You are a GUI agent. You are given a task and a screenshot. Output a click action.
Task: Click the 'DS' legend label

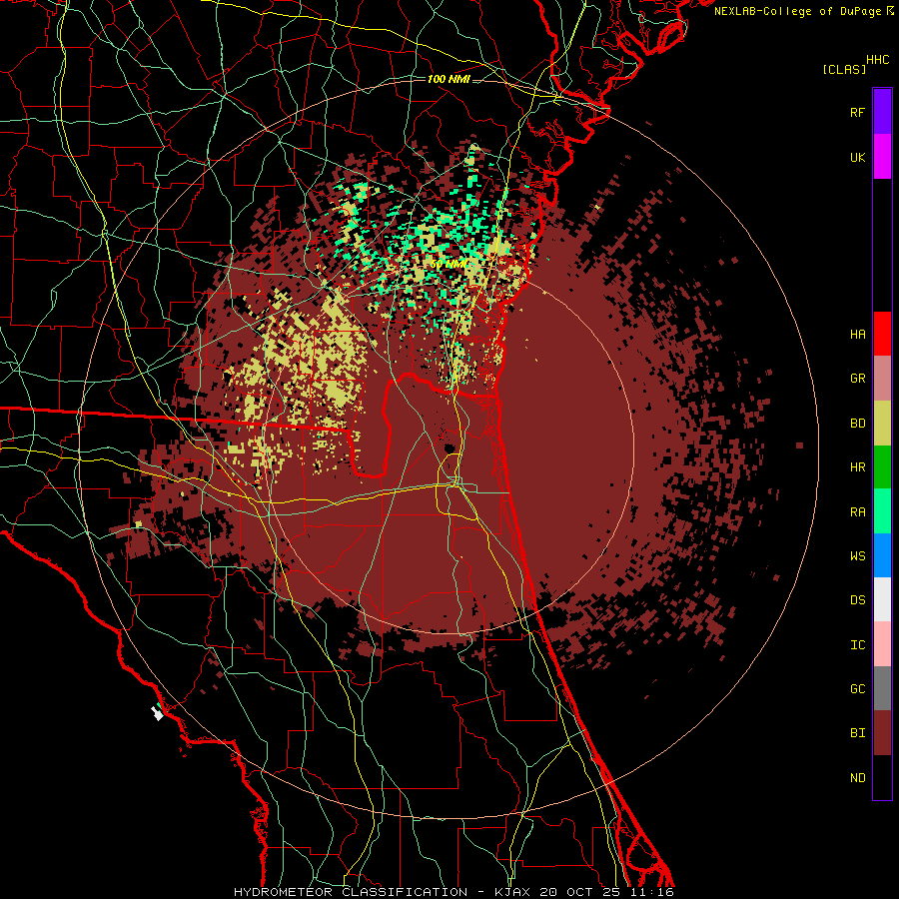(857, 600)
